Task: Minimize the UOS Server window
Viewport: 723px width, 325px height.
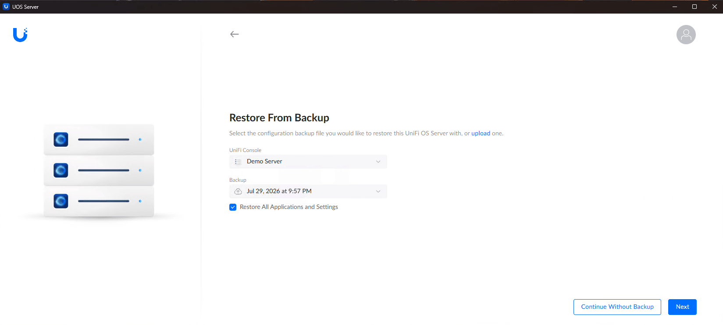Action: [675, 7]
